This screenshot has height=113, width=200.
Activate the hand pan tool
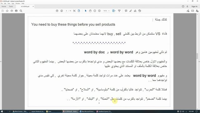(90, 11)
